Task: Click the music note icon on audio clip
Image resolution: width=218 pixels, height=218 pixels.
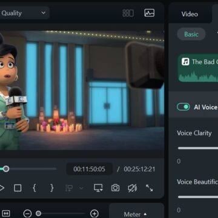Action: [185, 62]
